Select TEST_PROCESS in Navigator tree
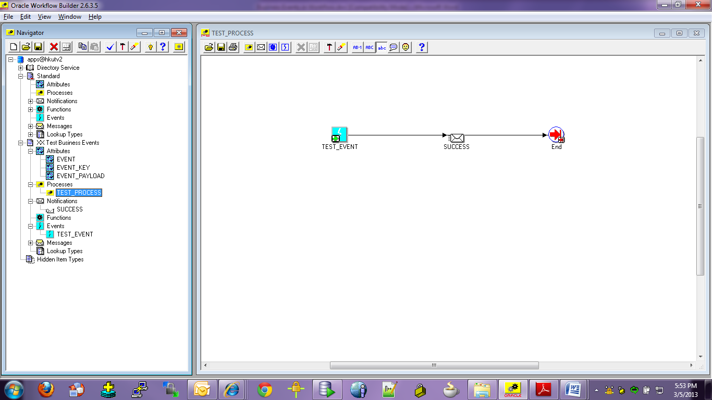 coord(79,193)
